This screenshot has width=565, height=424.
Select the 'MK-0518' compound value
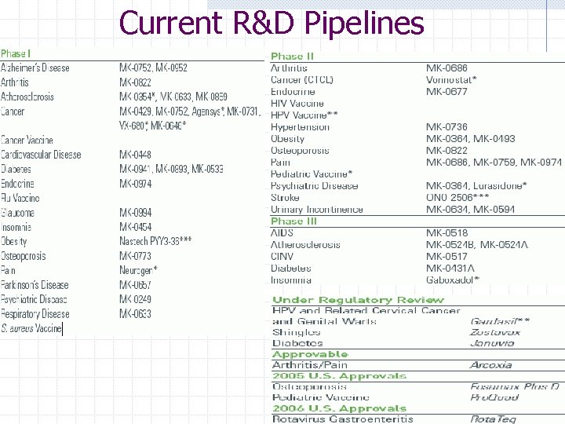(x=447, y=233)
